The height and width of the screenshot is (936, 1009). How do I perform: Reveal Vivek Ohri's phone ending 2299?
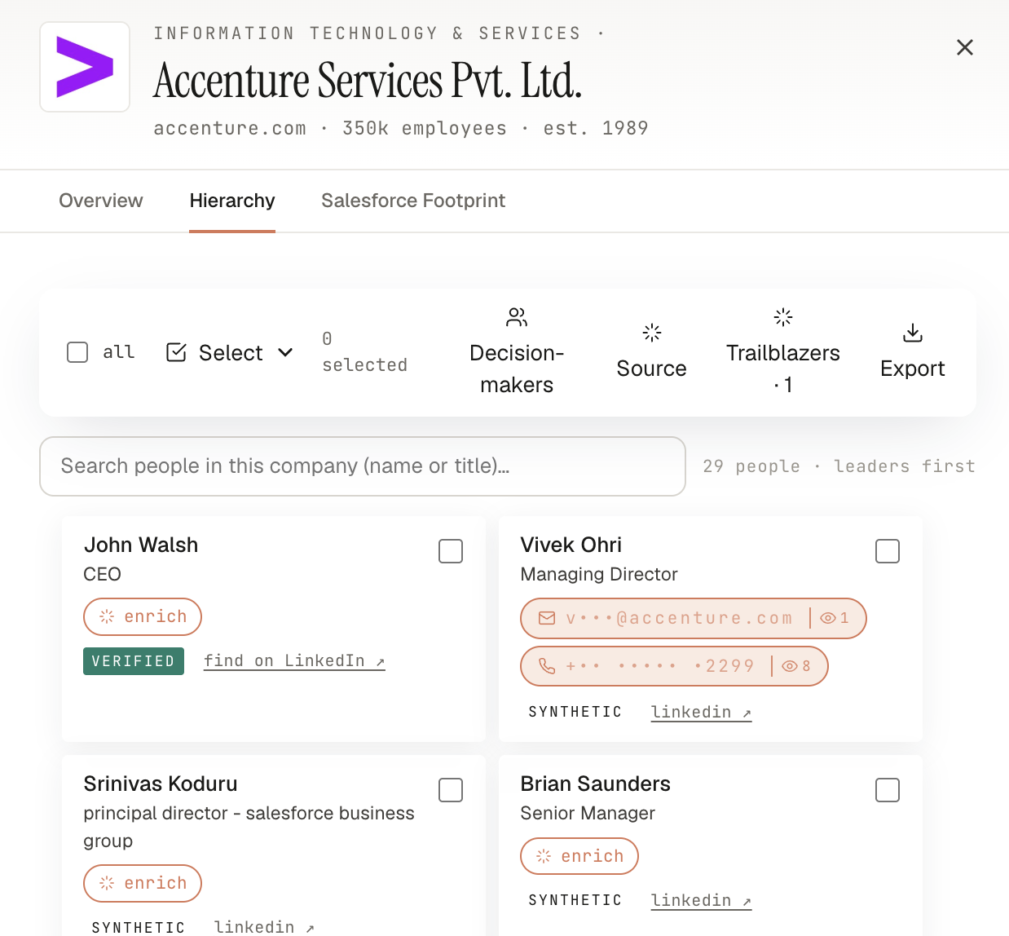[674, 666]
